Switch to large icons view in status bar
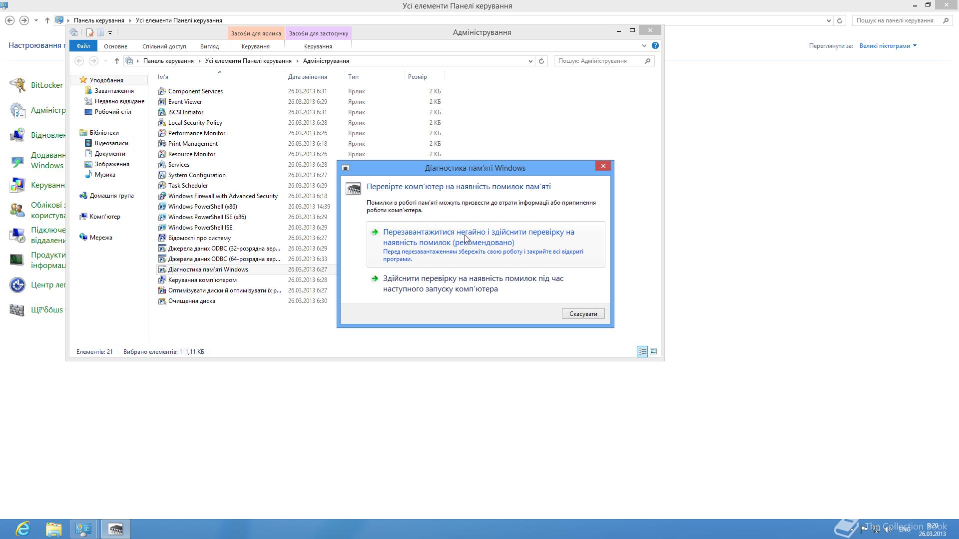This screenshot has width=959, height=539. (653, 352)
